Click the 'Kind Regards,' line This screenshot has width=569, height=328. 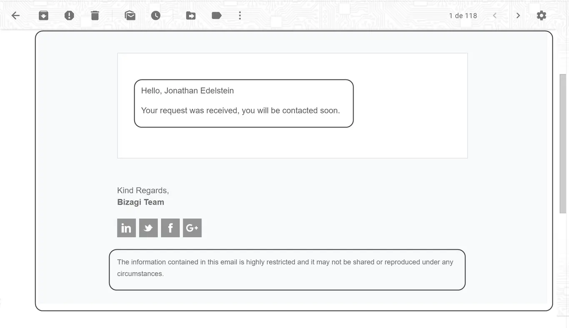coord(143,190)
